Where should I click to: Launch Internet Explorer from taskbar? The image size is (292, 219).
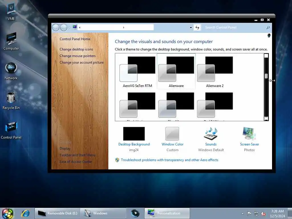pos(25,213)
